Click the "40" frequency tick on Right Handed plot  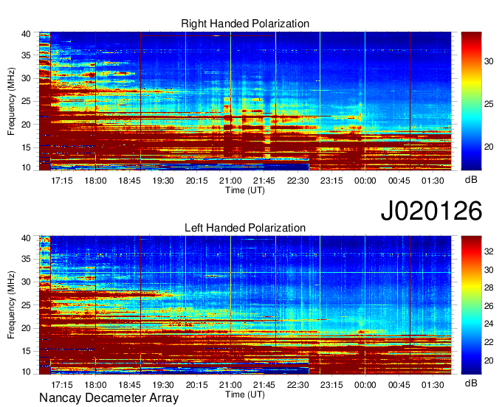(26, 34)
